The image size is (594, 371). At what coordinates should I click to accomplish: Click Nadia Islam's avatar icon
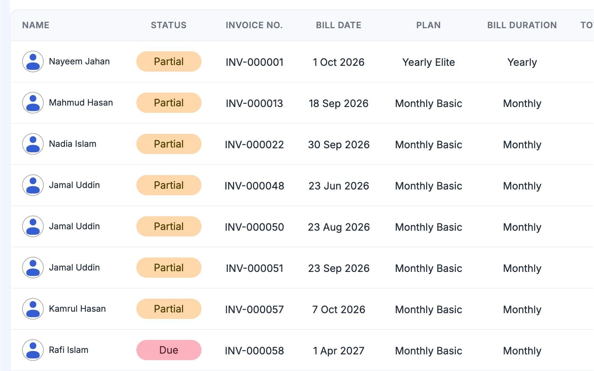coord(33,144)
